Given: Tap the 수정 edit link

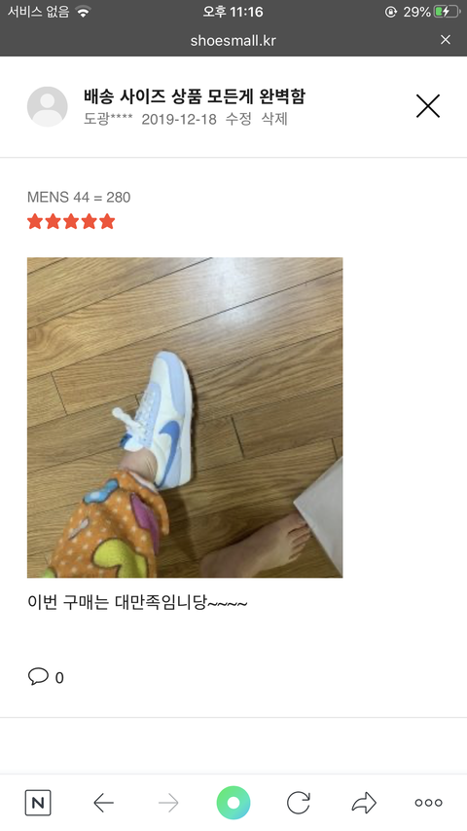Looking at the screenshot, I should pos(238,119).
